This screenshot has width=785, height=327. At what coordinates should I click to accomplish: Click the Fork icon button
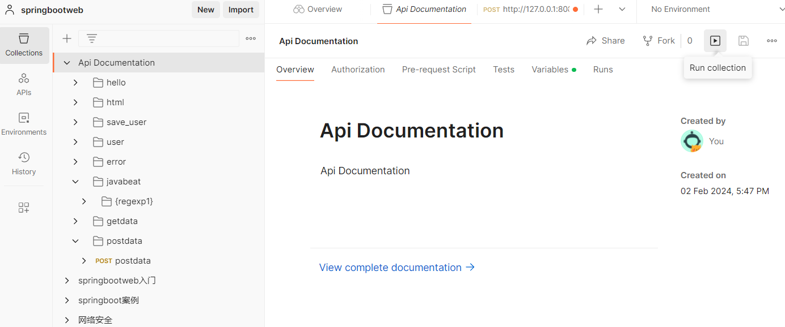[x=659, y=41]
